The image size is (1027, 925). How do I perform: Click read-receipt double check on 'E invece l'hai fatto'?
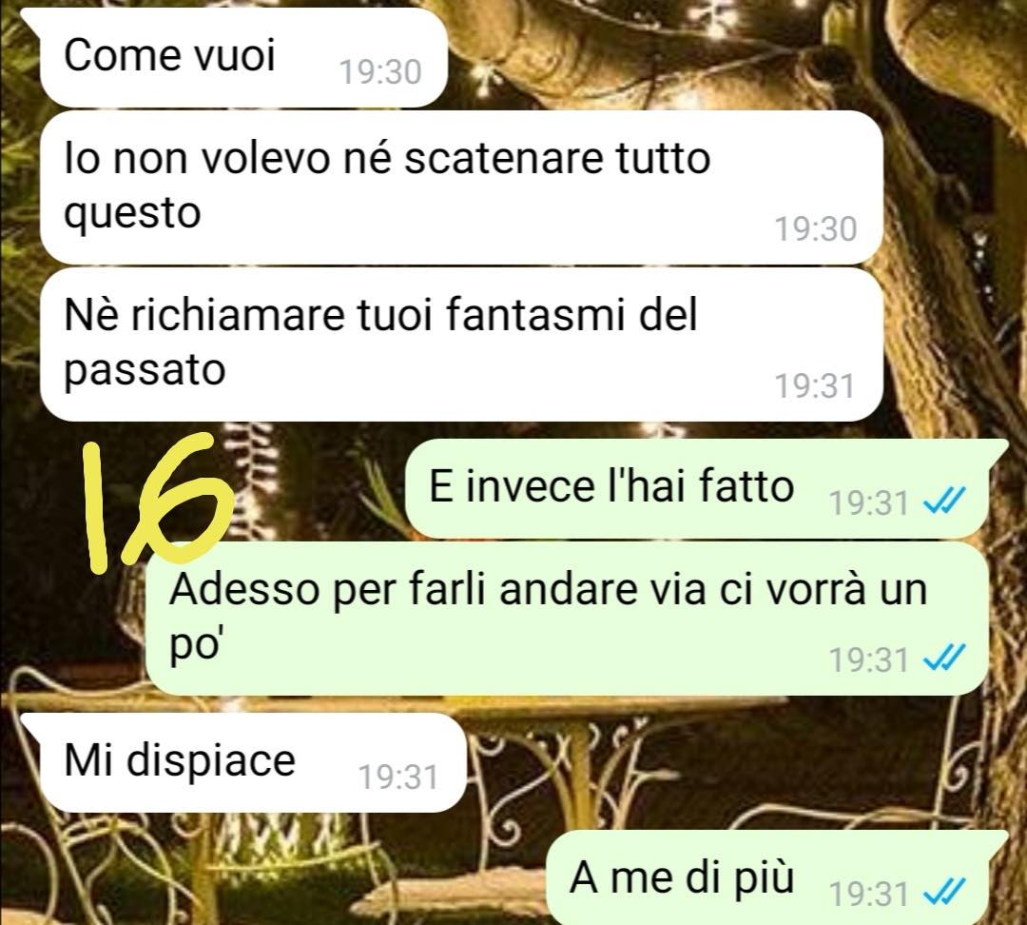(x=944, y=502)
